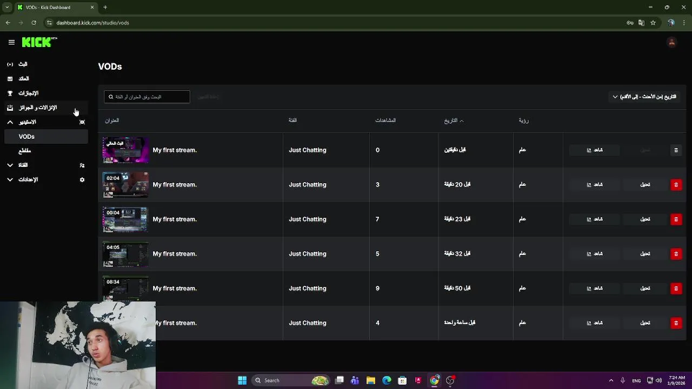This screenshot has width=692, height=389.
Task: Open password key icon in address bar
Action: 630,23
